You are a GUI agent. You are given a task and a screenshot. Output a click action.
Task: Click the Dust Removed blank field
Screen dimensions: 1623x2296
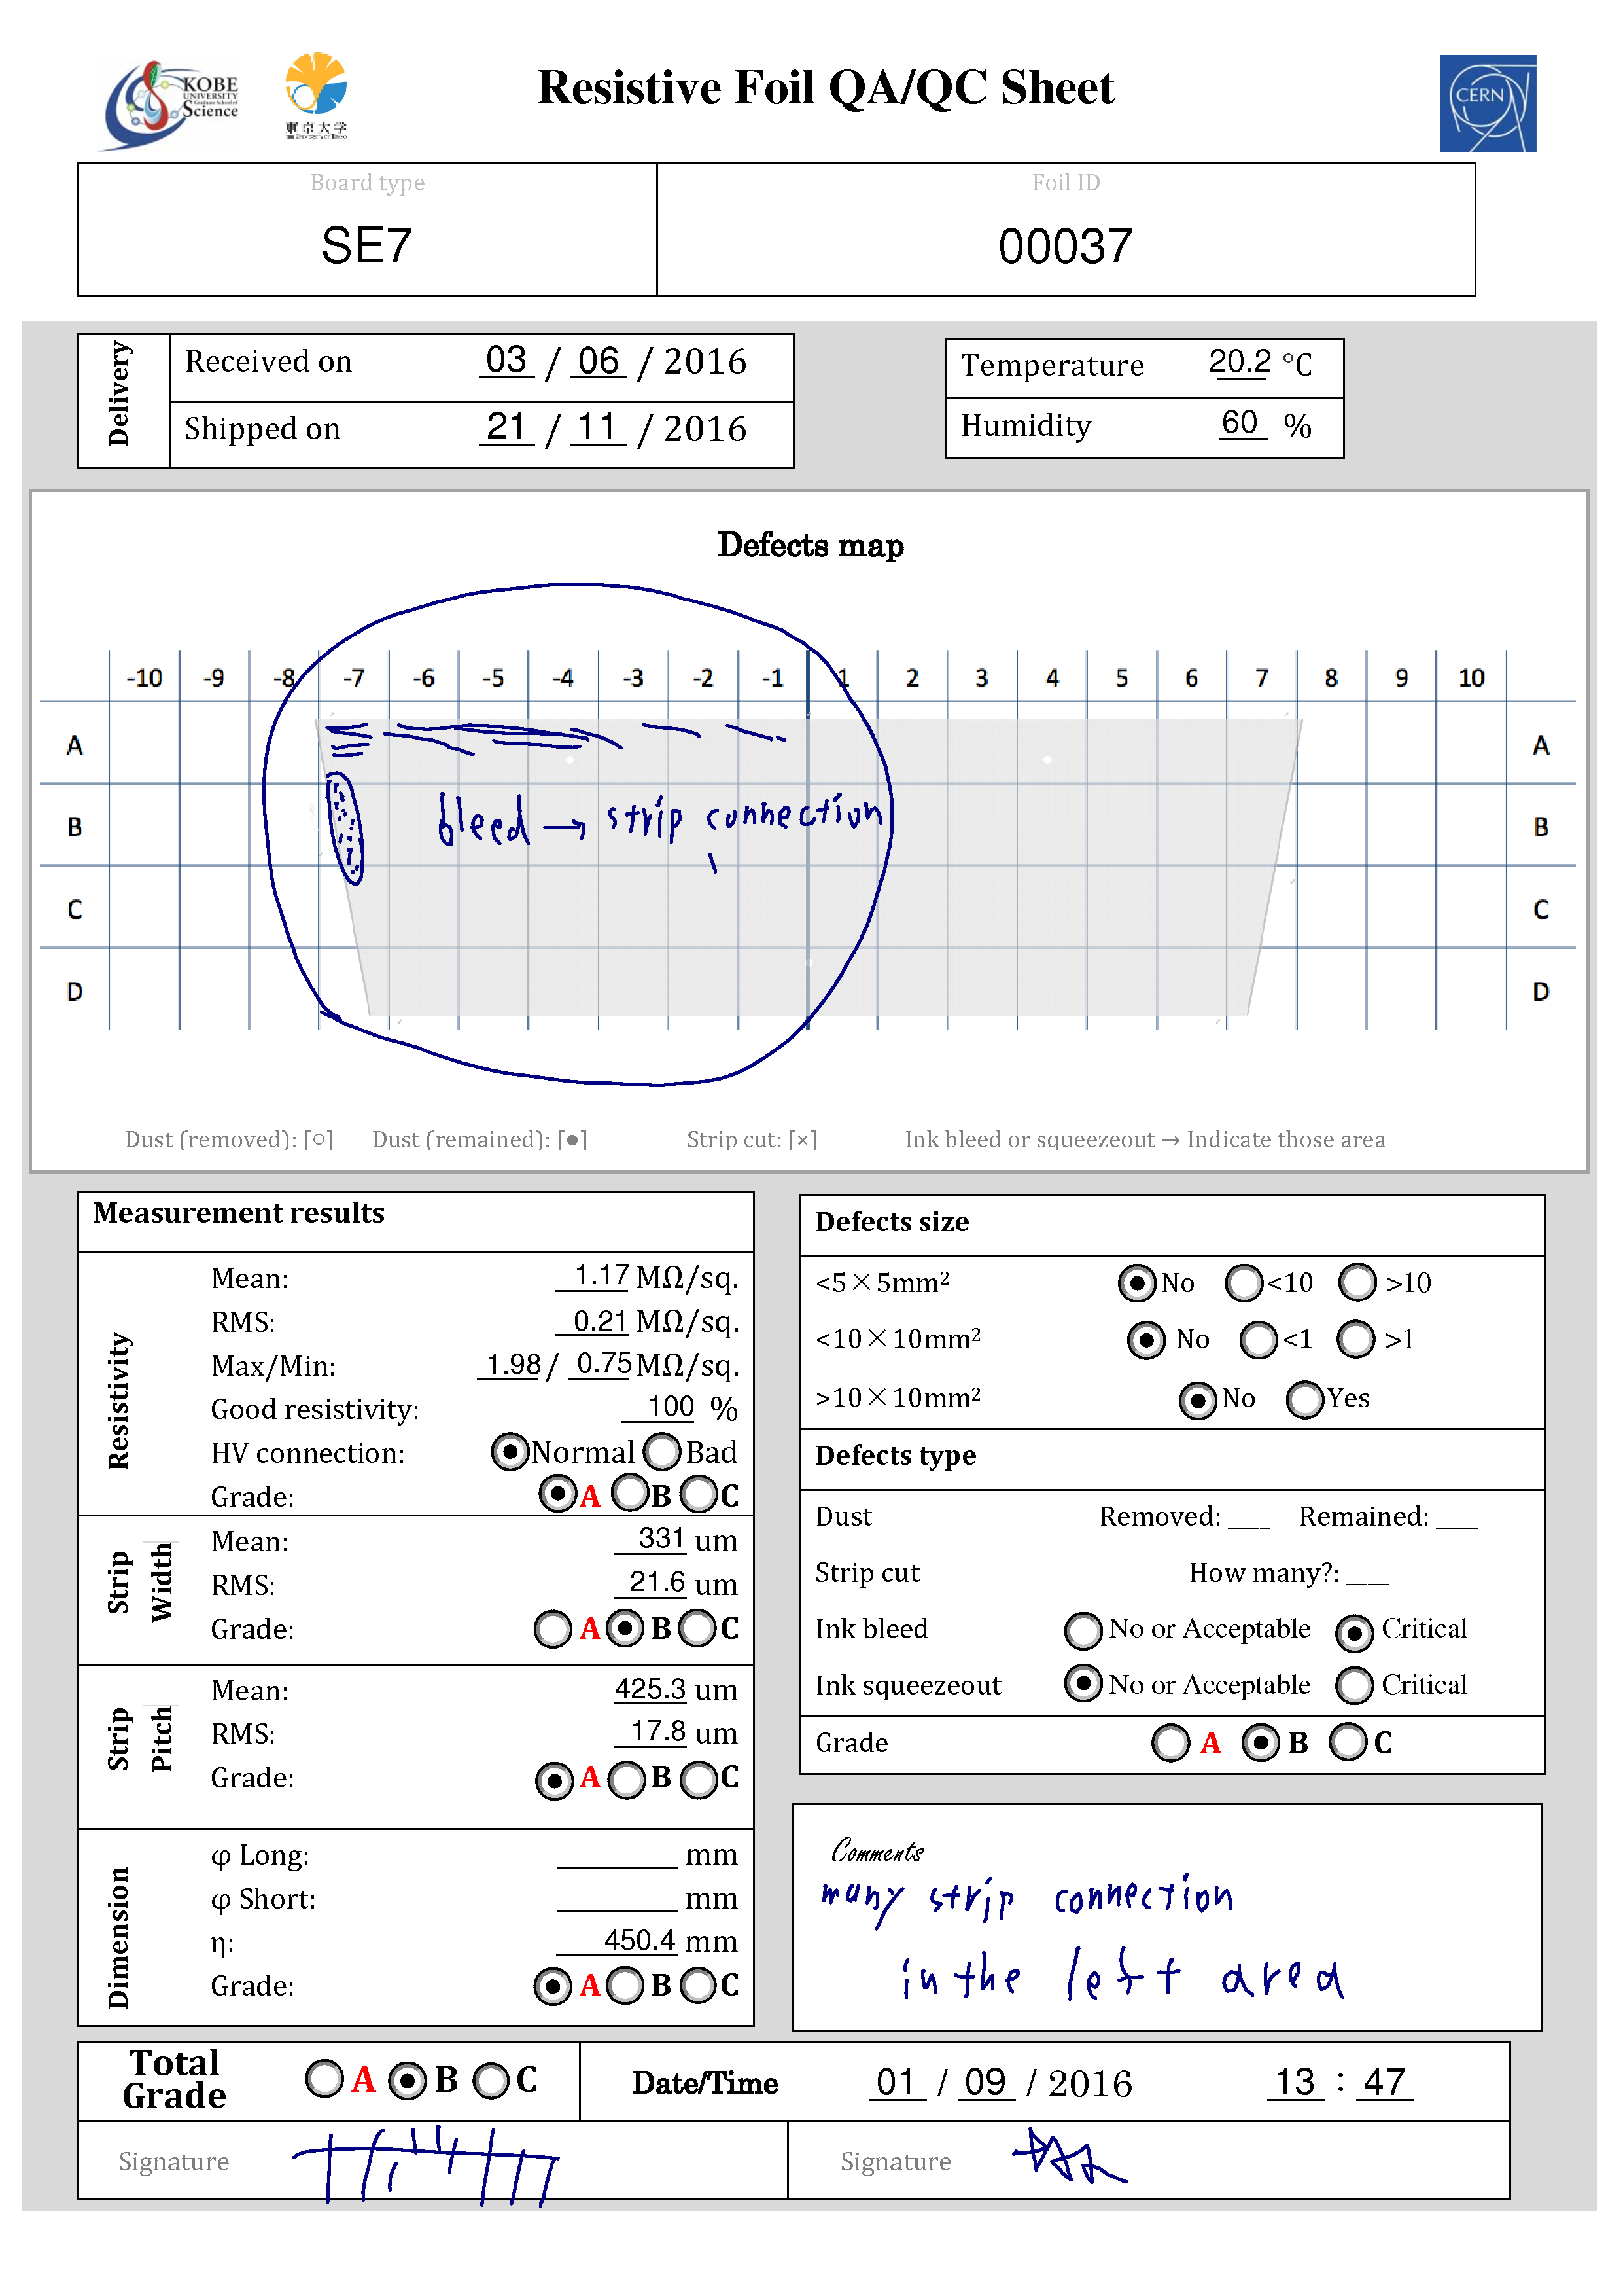point(1249,1518)
